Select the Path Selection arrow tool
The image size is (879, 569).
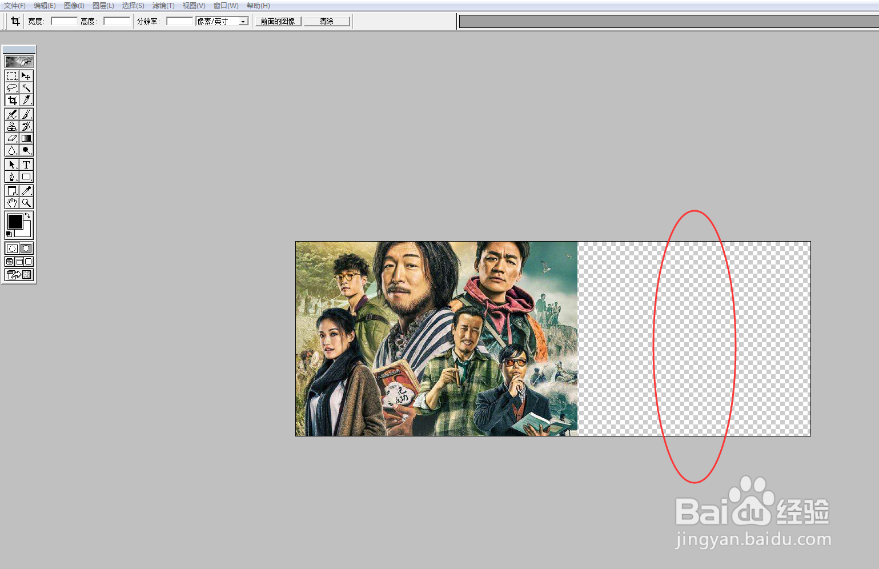(12, 165)
